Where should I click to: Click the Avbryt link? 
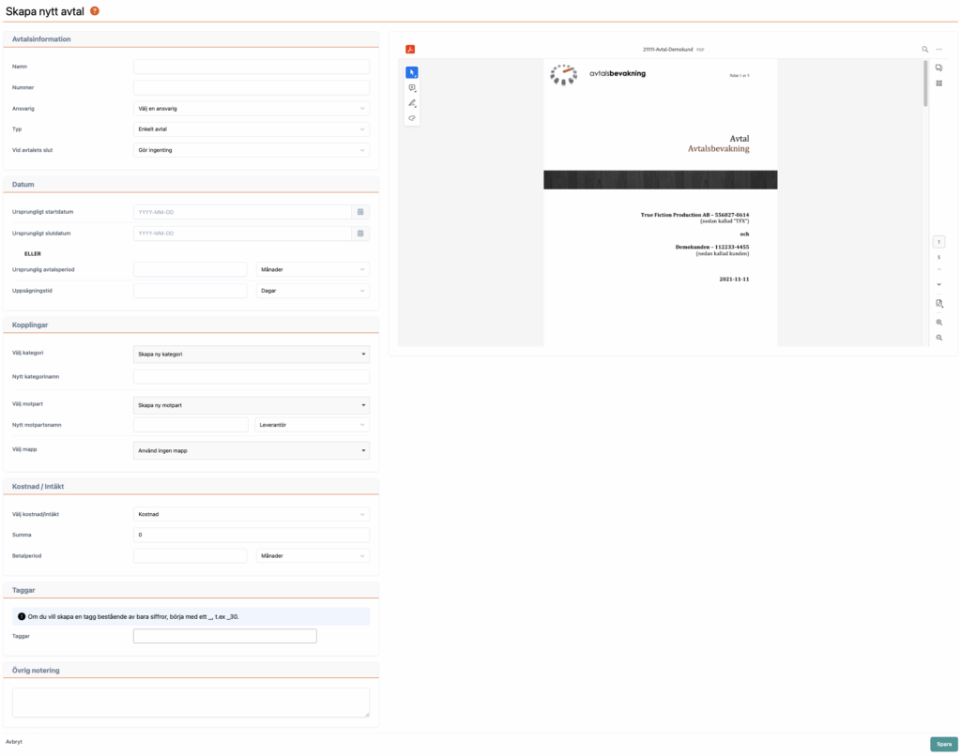[14, 742]
